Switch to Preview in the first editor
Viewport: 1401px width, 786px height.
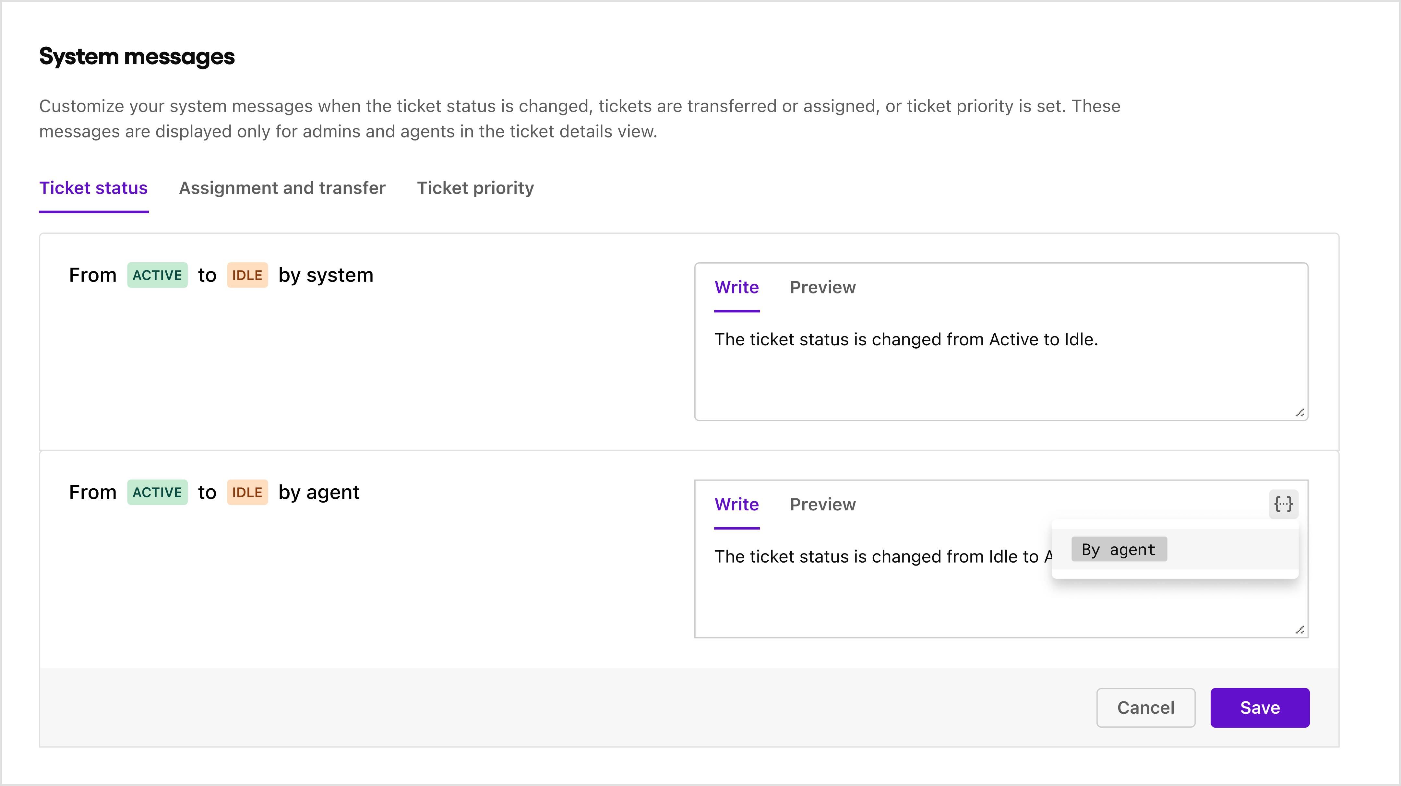(x=822, y=287)
